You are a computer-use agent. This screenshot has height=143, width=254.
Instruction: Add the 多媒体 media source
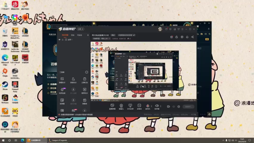139,107
